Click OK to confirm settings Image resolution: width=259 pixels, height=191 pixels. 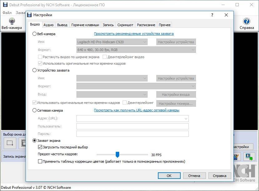tap(169, 176)
